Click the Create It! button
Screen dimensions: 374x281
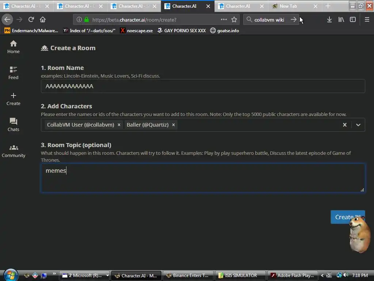tap(348, 217)
